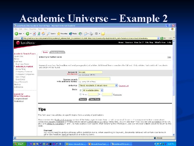Switch to Microsoft Outlook taskbar button
The image size is (194, 146).
coord(76,144)
